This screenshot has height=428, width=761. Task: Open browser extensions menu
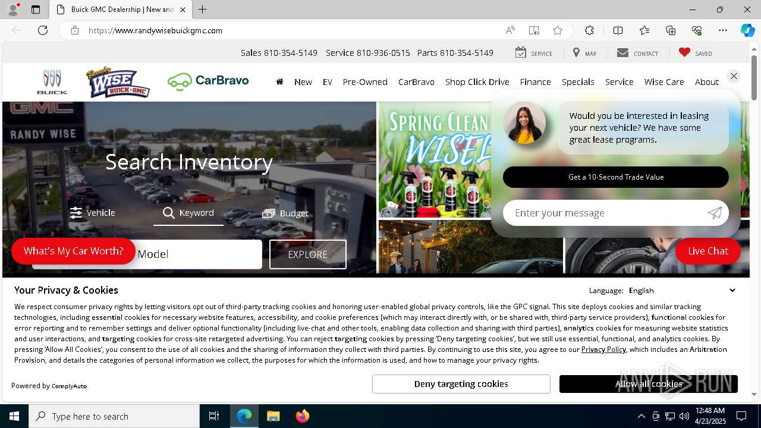click(x=589, y=30)
